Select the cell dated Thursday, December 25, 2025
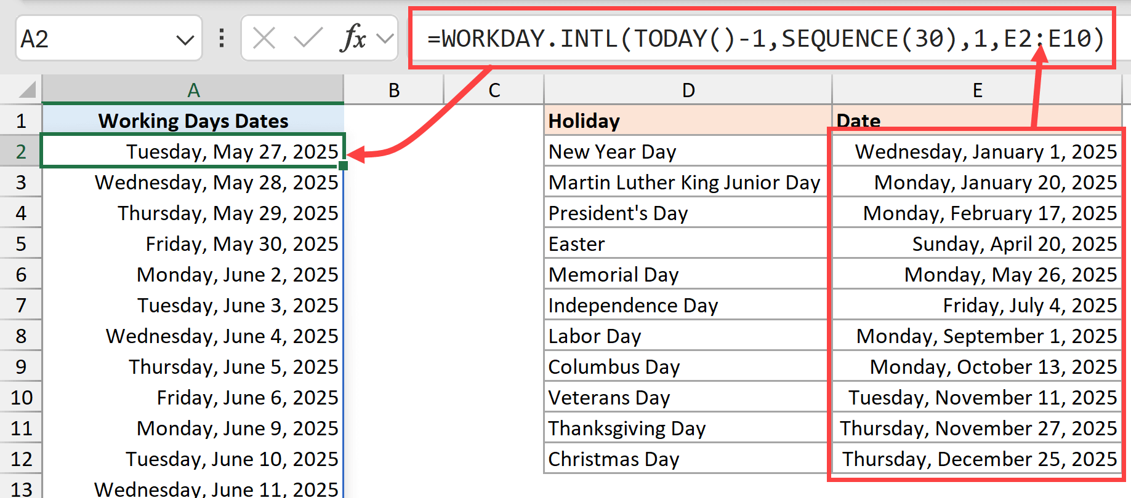1131x498 pixels. pyautogui.click(x=978, y=459)
